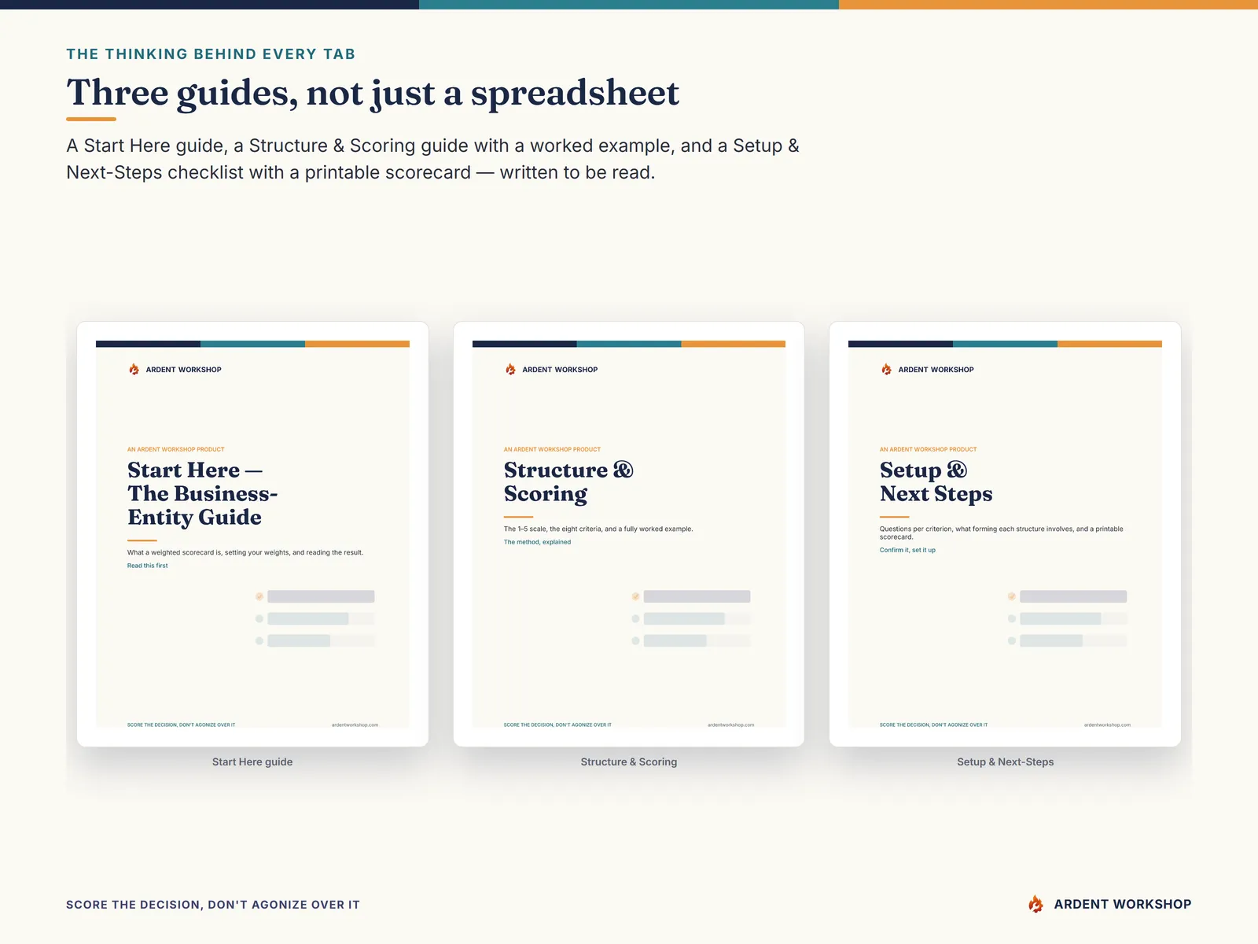Screen dimensions: 1258x944
Task: Click "ARDENT WORKSHOP" on the Structure & Scoring cover header
Action: tap(560, 370)
